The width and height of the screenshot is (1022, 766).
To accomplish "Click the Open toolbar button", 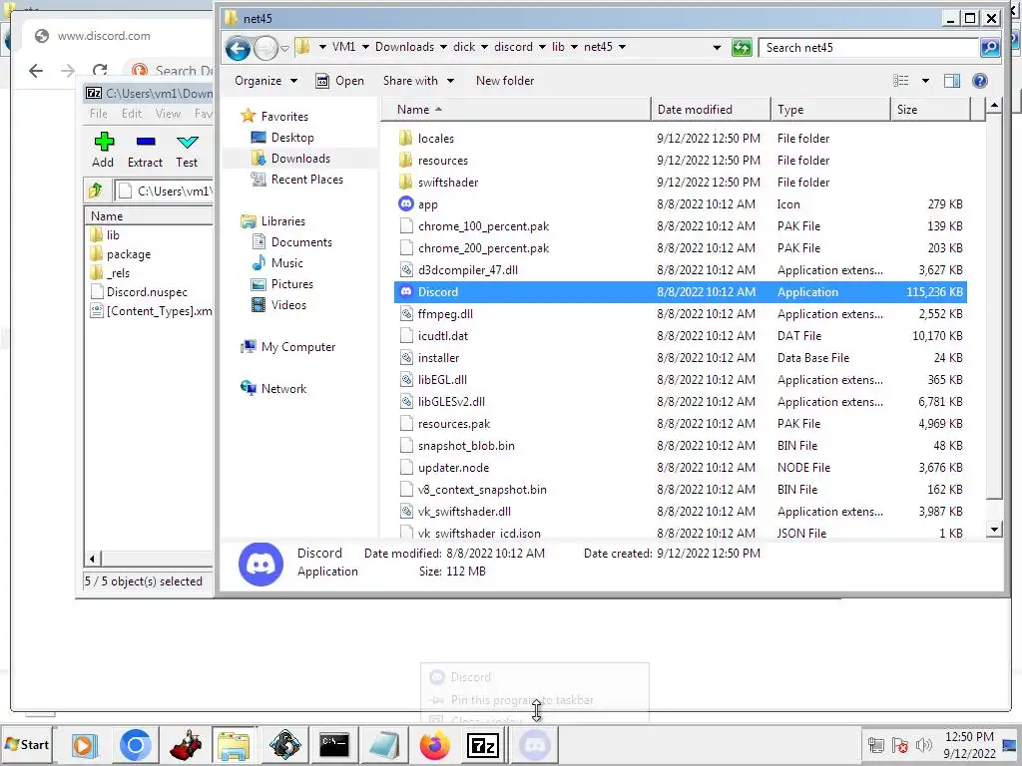I will [339, 81].
